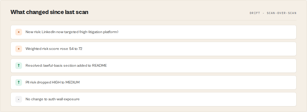Select 'Resolved: lawful-basis section added to README' text
Image resolution: width=307 pixels, height=112 pixels.
(x=66, y=66)
